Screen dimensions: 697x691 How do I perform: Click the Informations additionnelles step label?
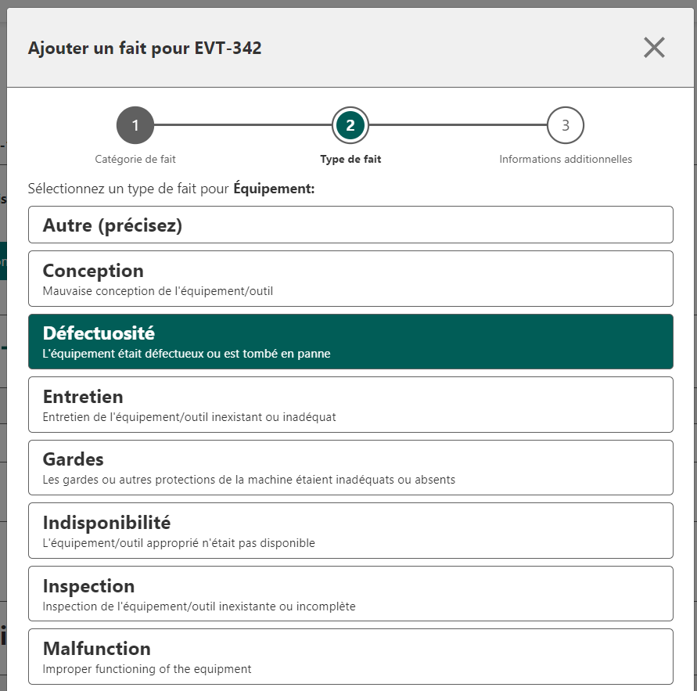[566, 159]
